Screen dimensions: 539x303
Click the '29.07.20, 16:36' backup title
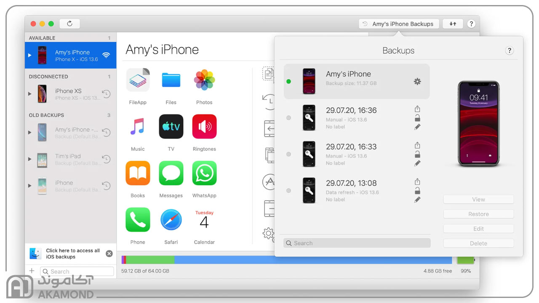(351, 110)
